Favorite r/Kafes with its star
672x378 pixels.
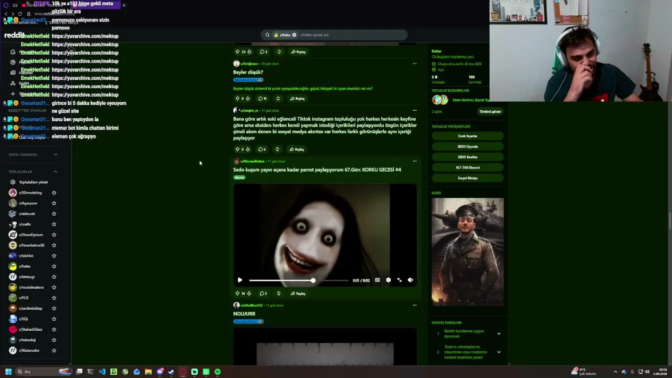[54, 266]
